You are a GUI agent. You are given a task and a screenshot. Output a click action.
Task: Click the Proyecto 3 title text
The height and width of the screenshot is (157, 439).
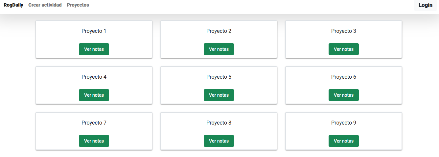[344, 31]
